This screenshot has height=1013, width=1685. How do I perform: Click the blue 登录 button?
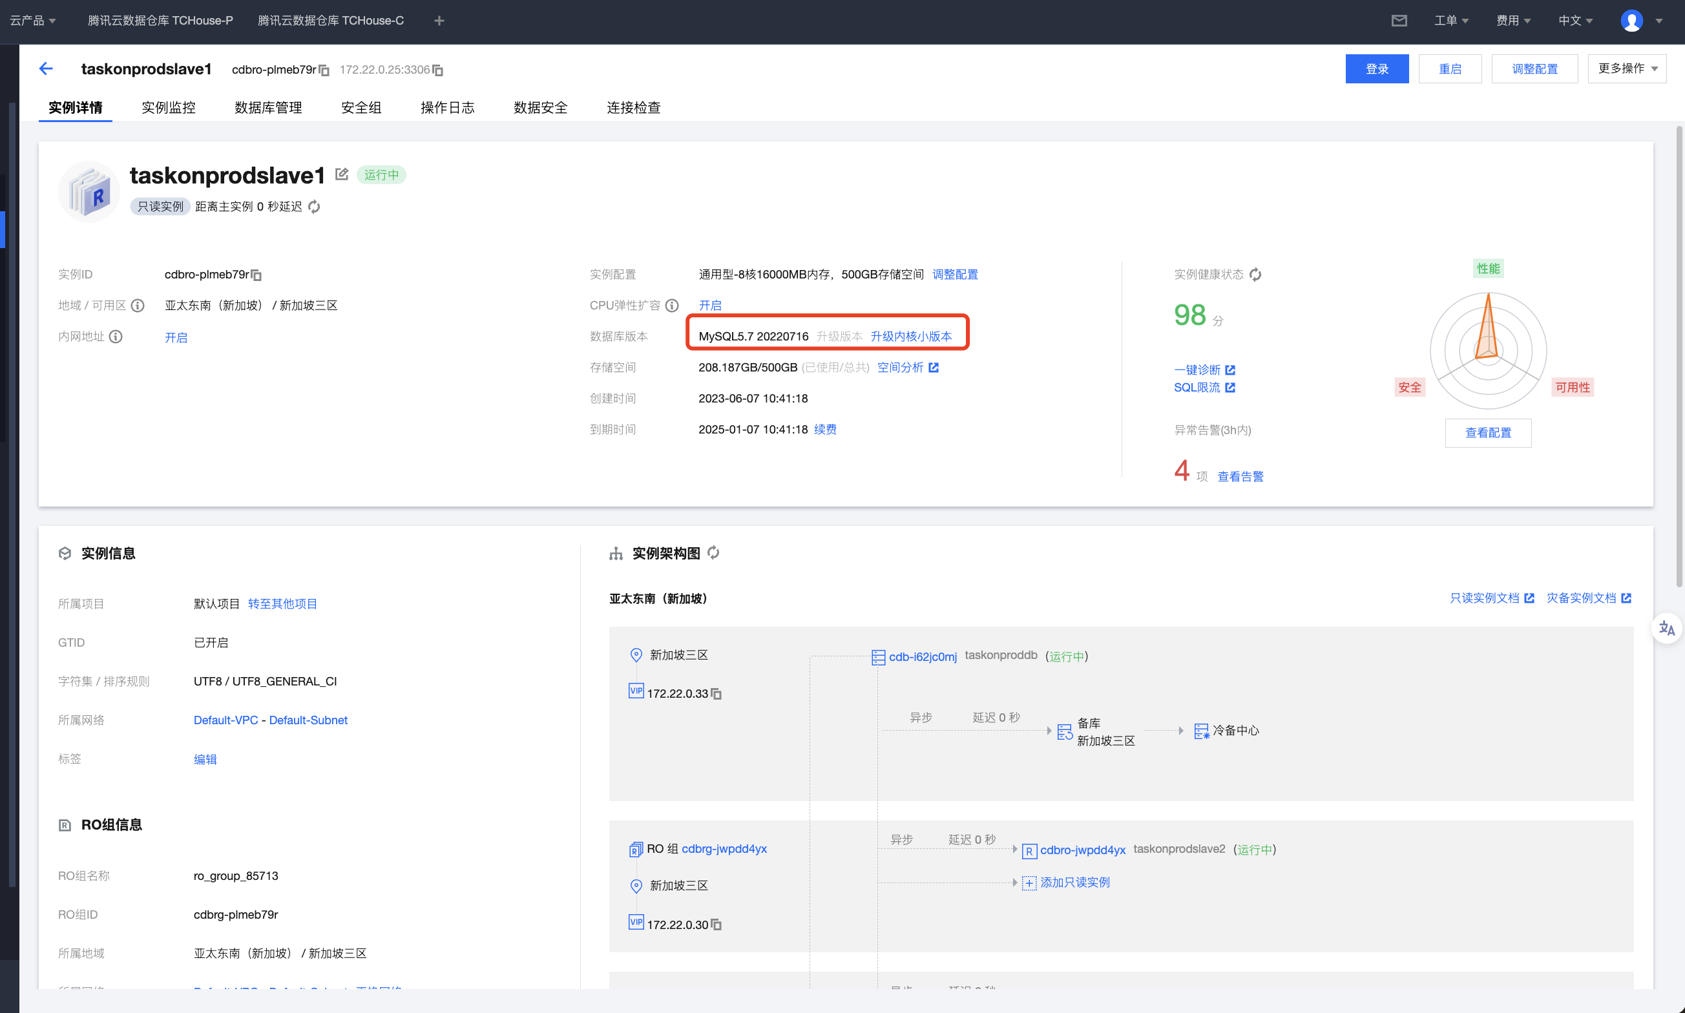(1377, 69)
